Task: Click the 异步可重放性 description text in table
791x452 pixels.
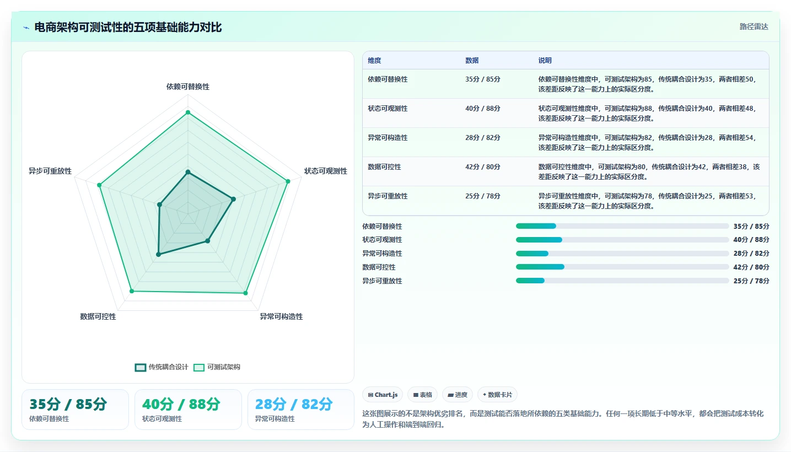Action: [648, 201]
